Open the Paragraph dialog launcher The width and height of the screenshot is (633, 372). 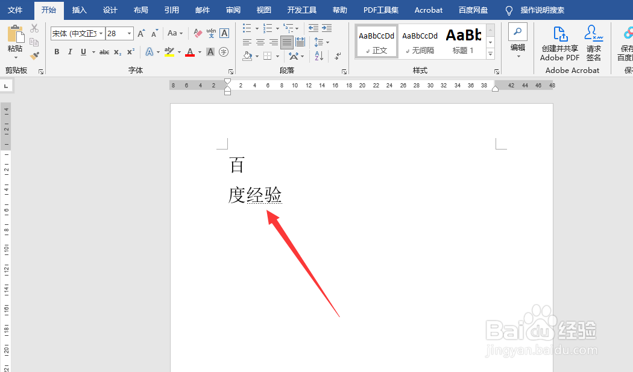344,72
